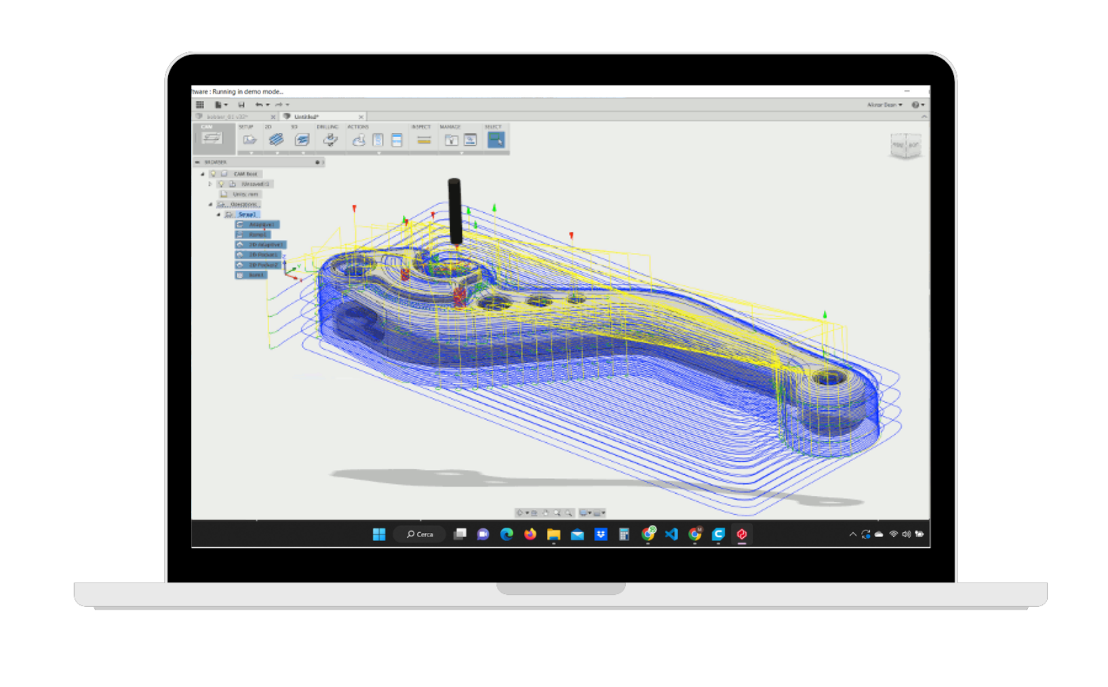
Task: Close the Untitled document tab
Action: click(x=361, y=117)
